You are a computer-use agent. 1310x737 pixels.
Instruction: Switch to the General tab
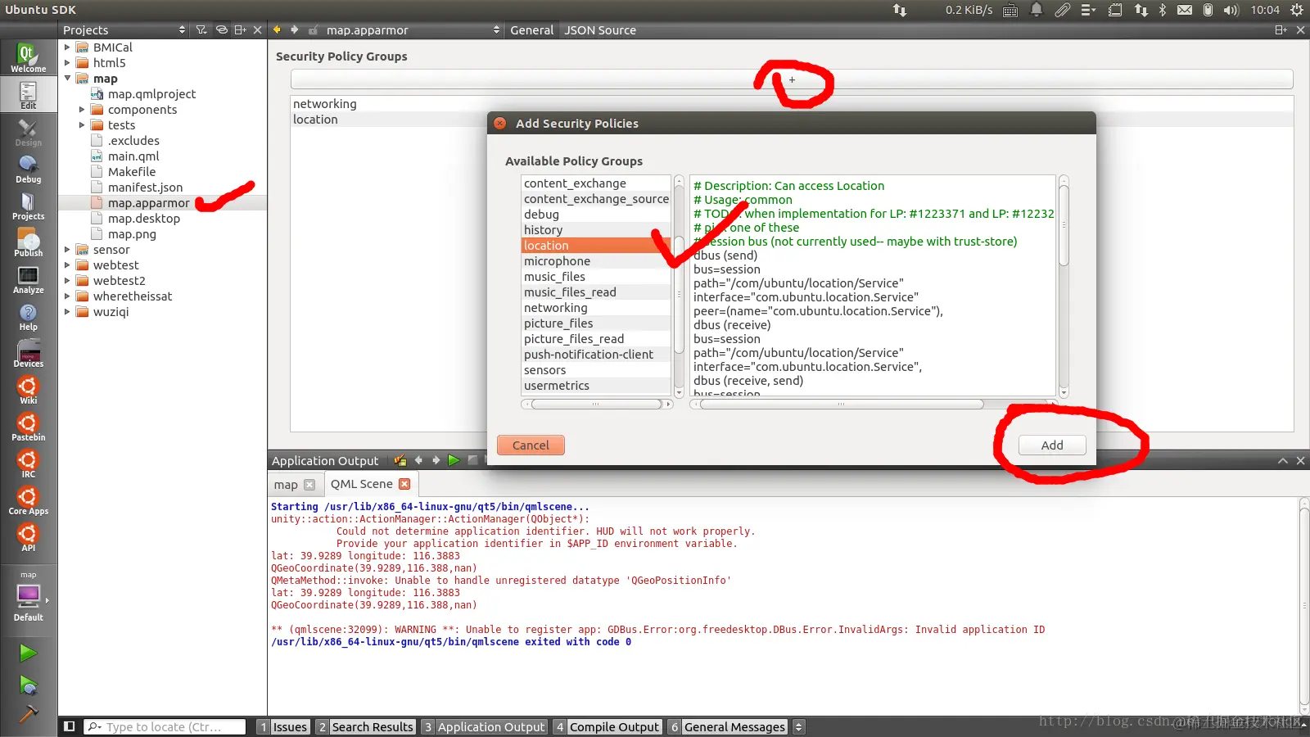[x=531, y=30]
